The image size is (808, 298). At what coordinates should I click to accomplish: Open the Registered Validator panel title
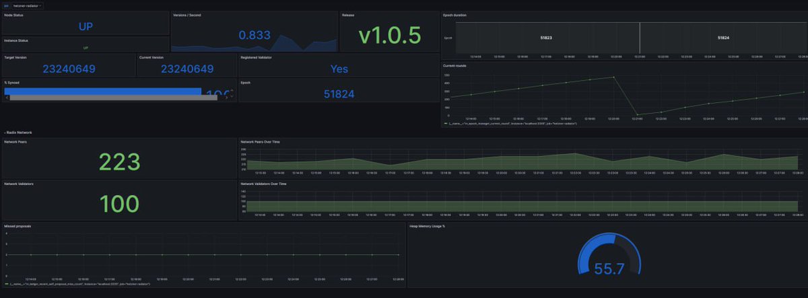(x=257, y=57)
